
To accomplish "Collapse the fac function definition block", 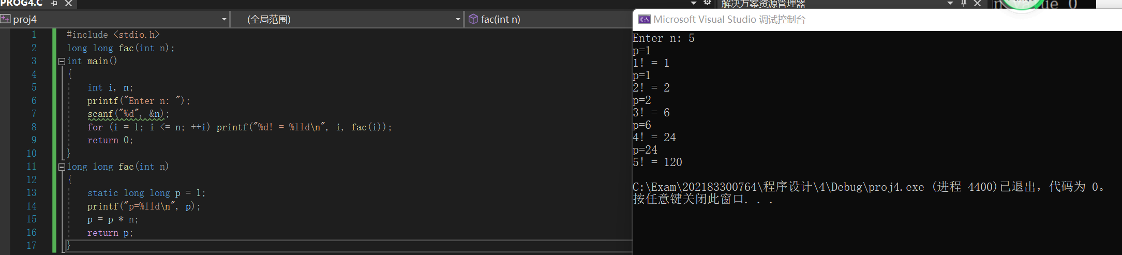I will pos(62,167).
